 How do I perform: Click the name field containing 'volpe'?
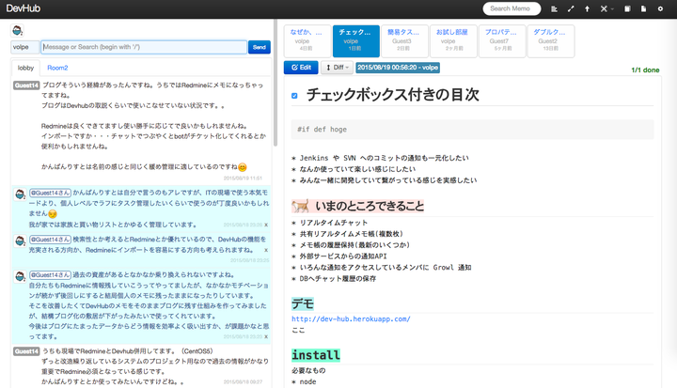pyautogui.click(x=25, y=47)
